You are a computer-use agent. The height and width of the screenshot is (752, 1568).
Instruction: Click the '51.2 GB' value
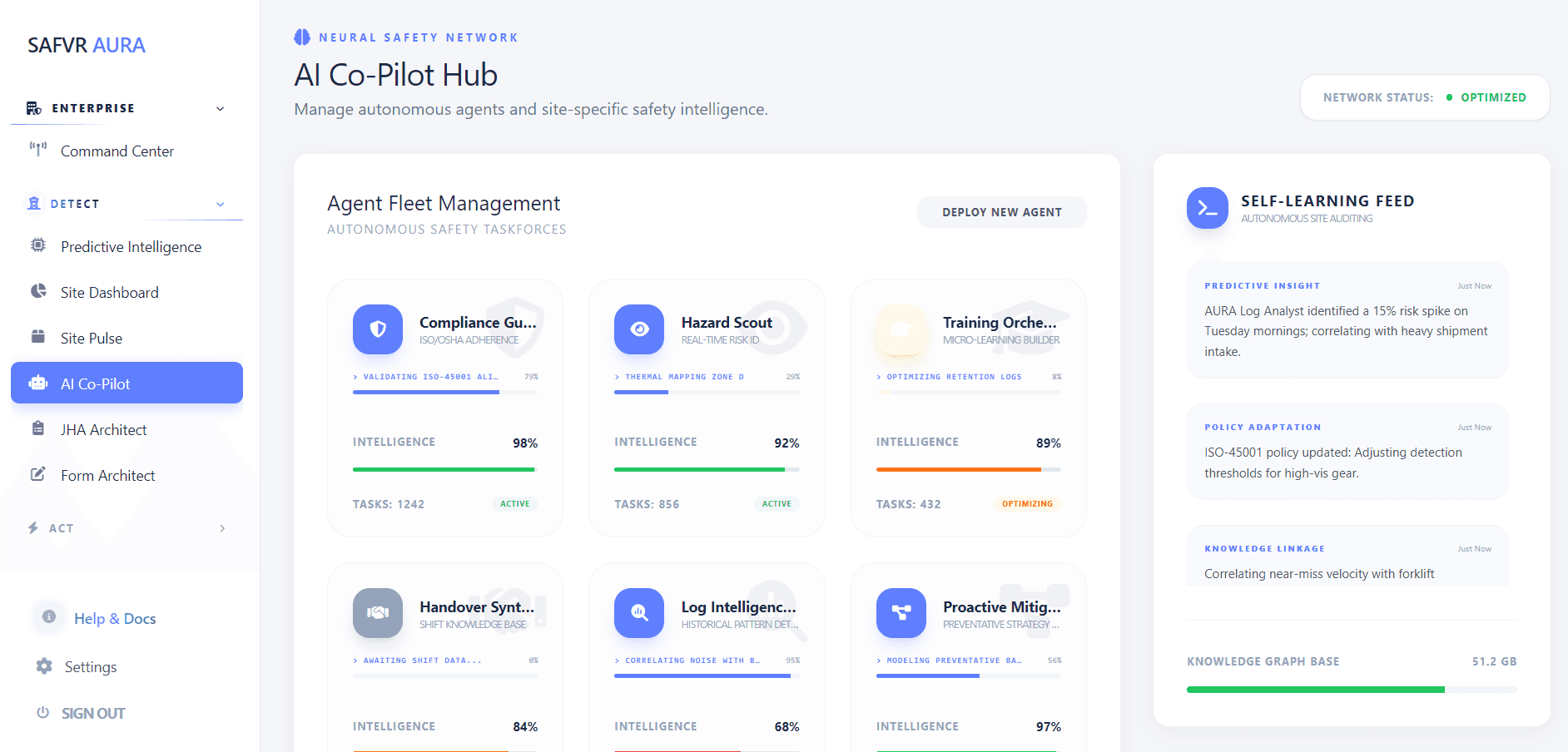point(1494,661)
